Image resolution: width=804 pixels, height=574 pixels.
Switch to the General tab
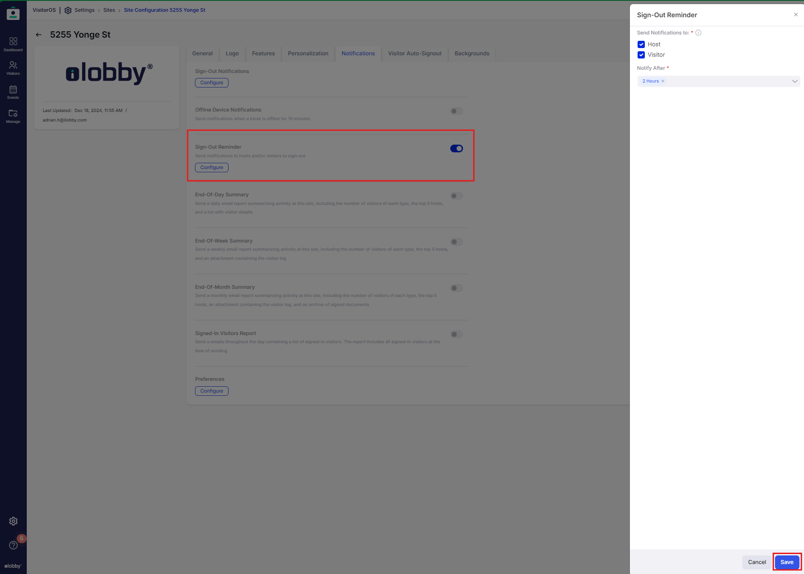coord(202,54)
